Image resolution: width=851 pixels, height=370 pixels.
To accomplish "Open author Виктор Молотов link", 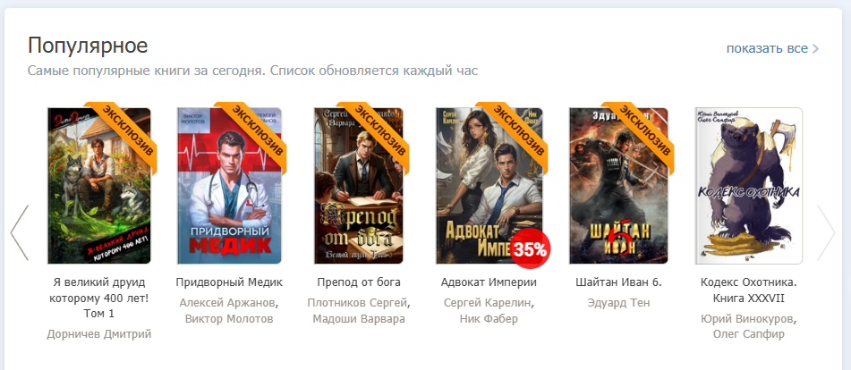I will (x=229, y=319).
